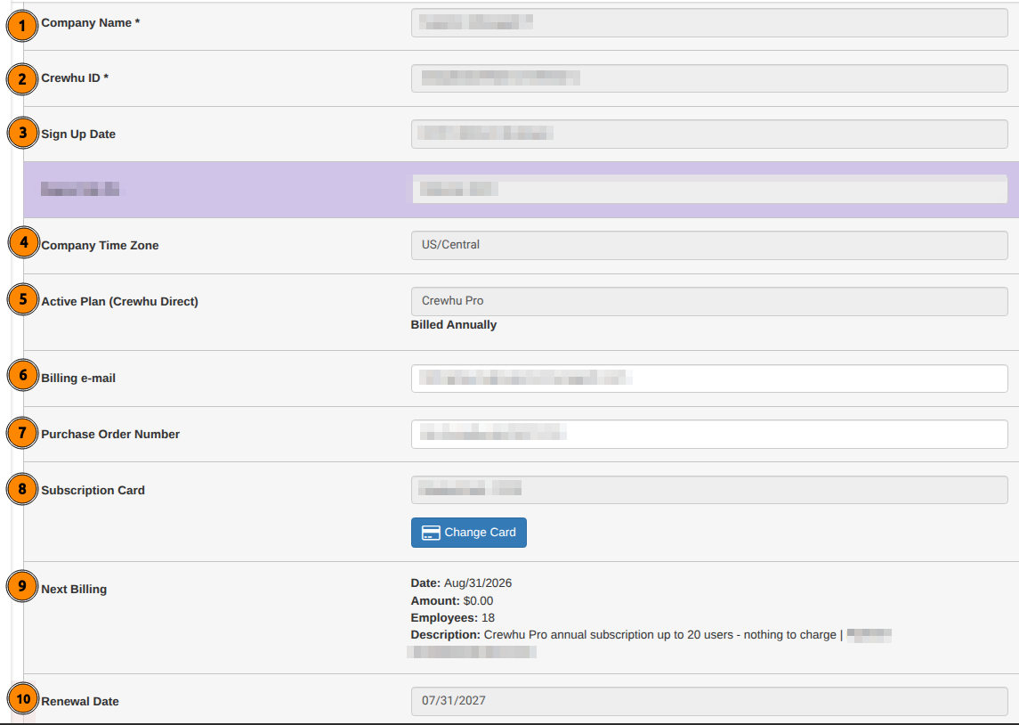The image size is (1019, 725).
Task: Click the credit card icon on Change Card
Action: (x=431, y=534)
